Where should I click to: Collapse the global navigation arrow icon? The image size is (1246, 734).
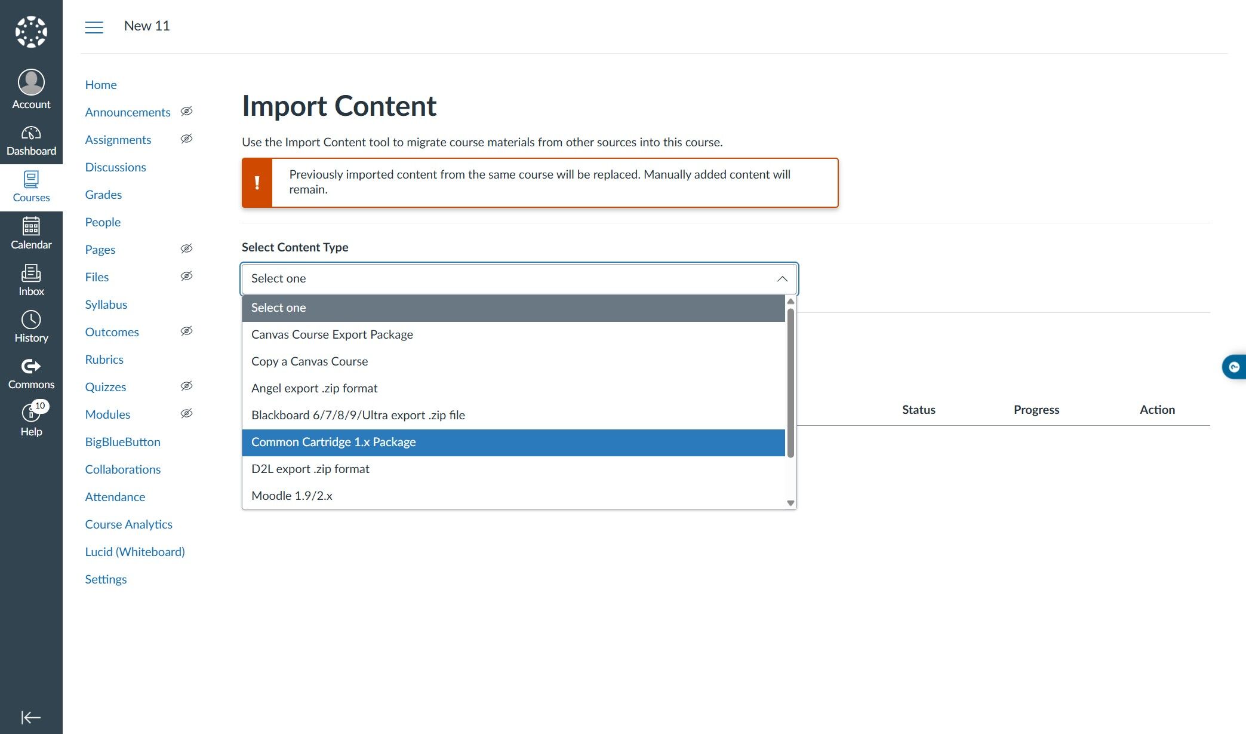click(30, 717)
